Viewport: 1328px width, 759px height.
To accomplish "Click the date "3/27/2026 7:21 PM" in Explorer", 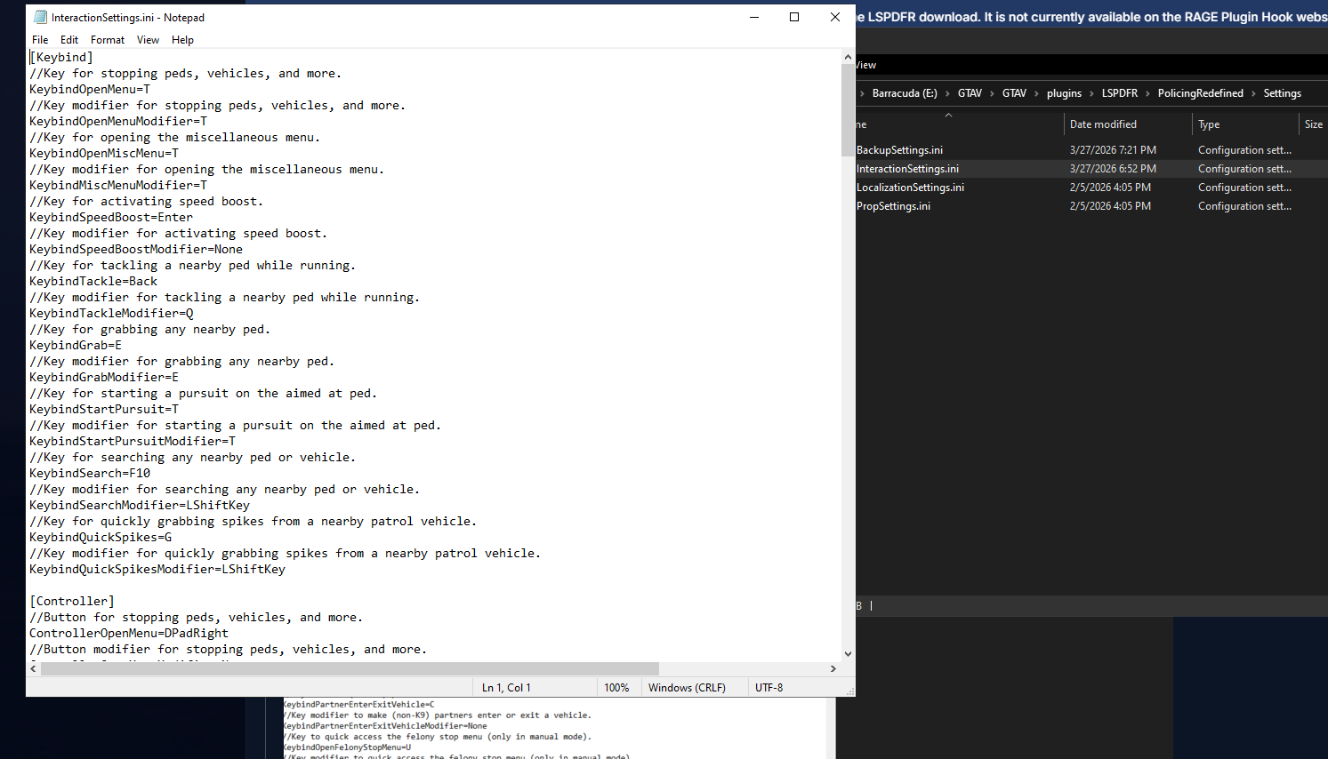I will tap(1113, 150).
